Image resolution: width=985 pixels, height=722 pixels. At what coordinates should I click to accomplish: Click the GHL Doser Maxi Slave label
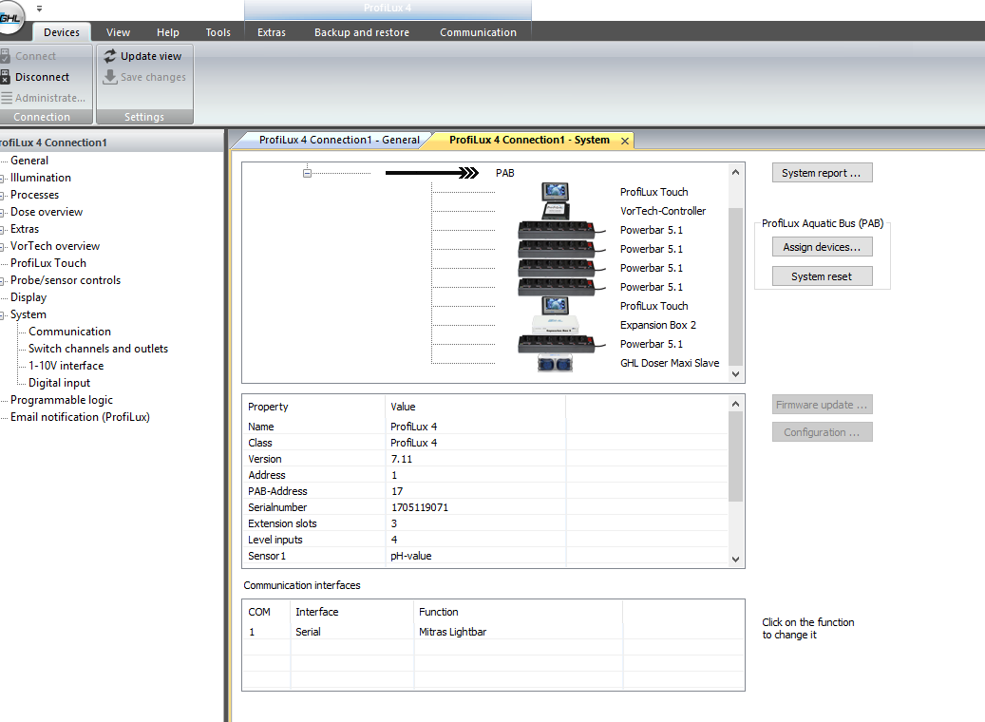(x=670, y=363)
